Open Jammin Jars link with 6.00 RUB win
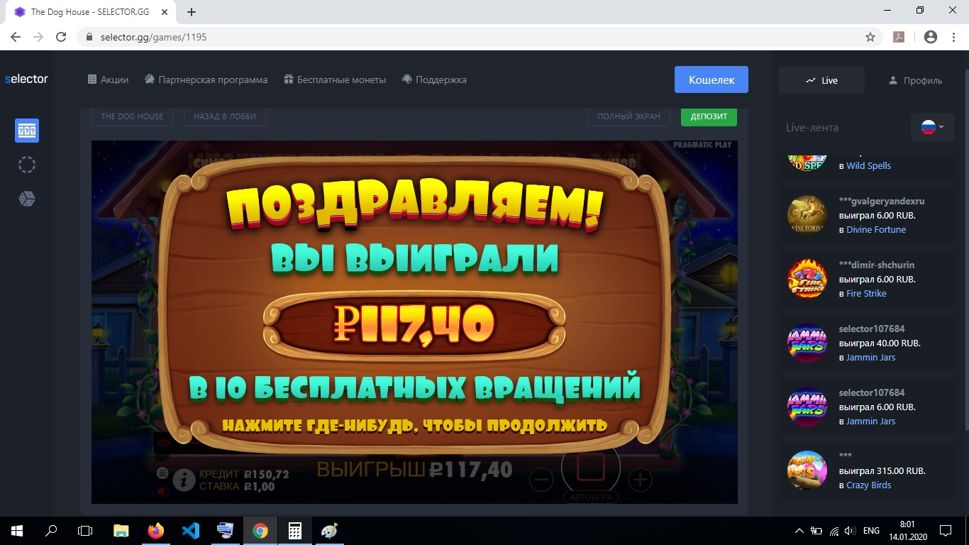 pos(871,421)
